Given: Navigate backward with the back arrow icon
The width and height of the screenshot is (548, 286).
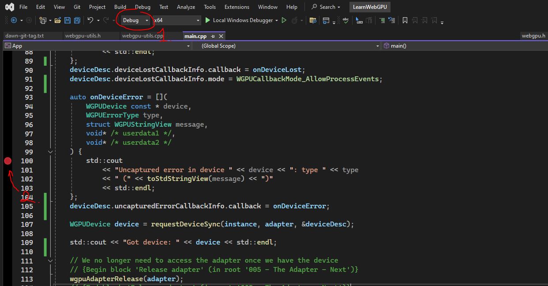Looking at the screenshot, I should click(14, 20).
